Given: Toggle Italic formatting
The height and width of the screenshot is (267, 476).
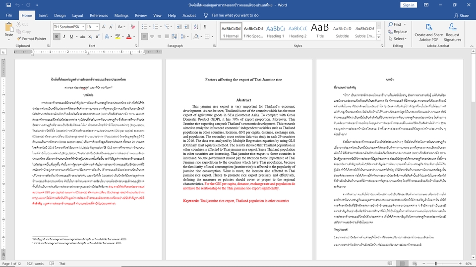Looking at the screenshot, I should (64, 37).
